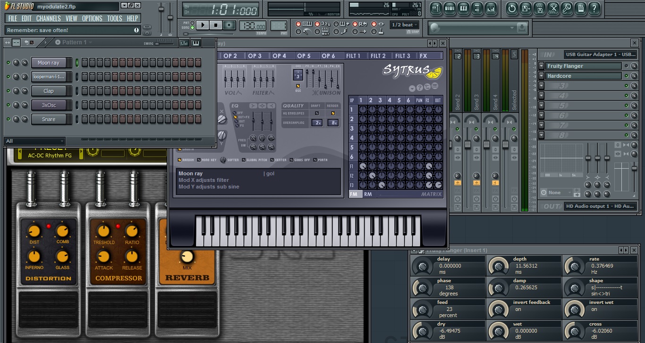Select the Snare channel button
This screenshot has height=343, width=645.
point(49,119)
